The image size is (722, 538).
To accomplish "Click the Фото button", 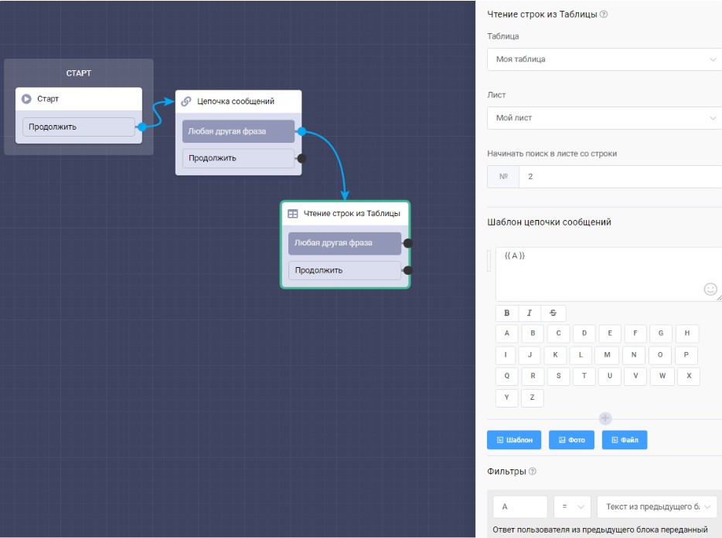I will pos(572,440).
